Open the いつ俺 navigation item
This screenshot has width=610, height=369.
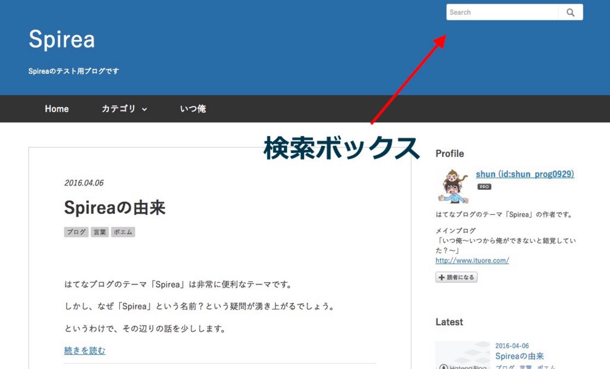pos(193,109)
